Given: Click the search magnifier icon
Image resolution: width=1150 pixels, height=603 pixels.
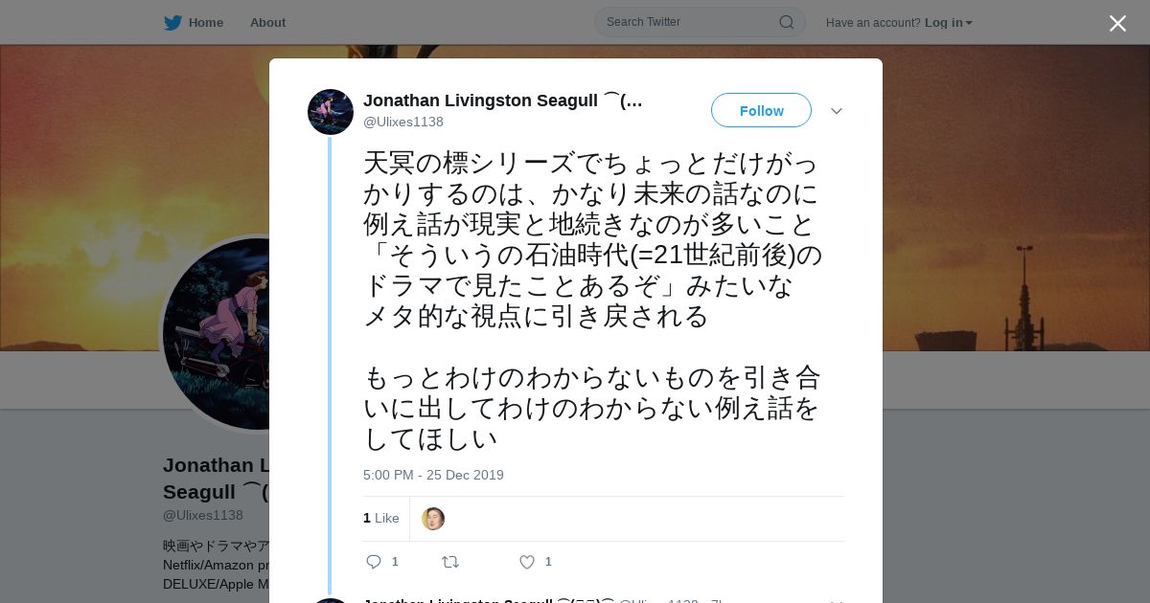Looking at the screenshot, I should [786, 22].
